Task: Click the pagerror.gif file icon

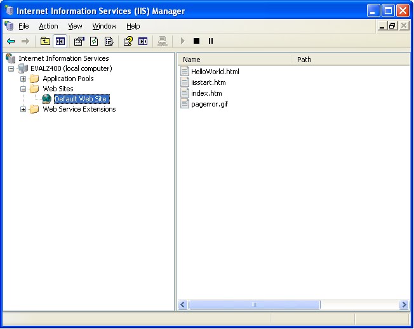Action: click(185, 103)
